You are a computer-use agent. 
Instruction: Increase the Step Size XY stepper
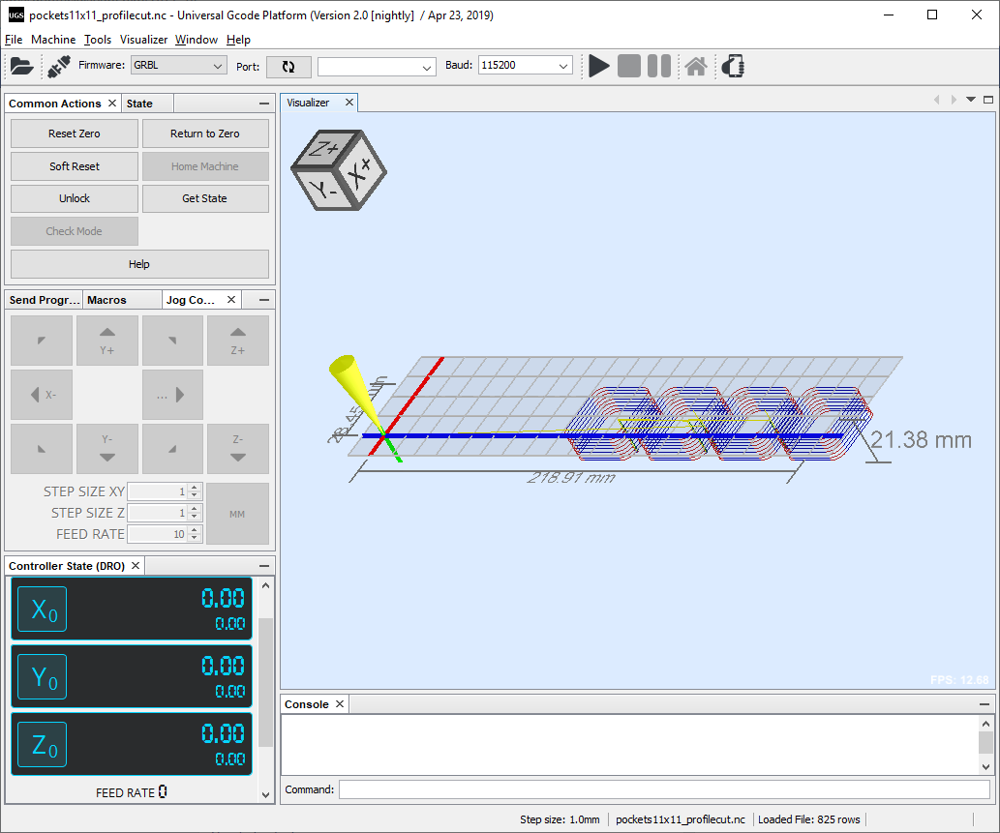[195, 488]
